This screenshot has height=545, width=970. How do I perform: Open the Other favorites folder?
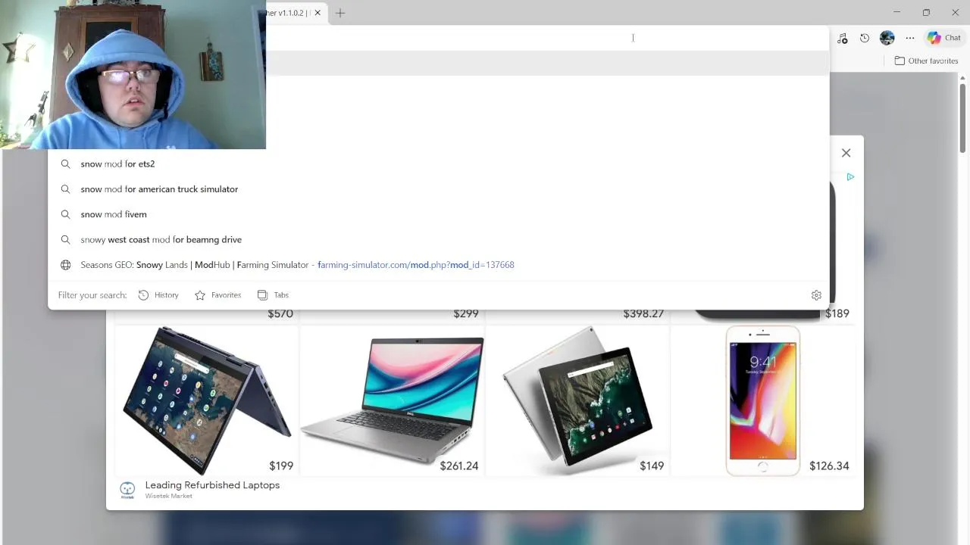click(x=926, y=61)
